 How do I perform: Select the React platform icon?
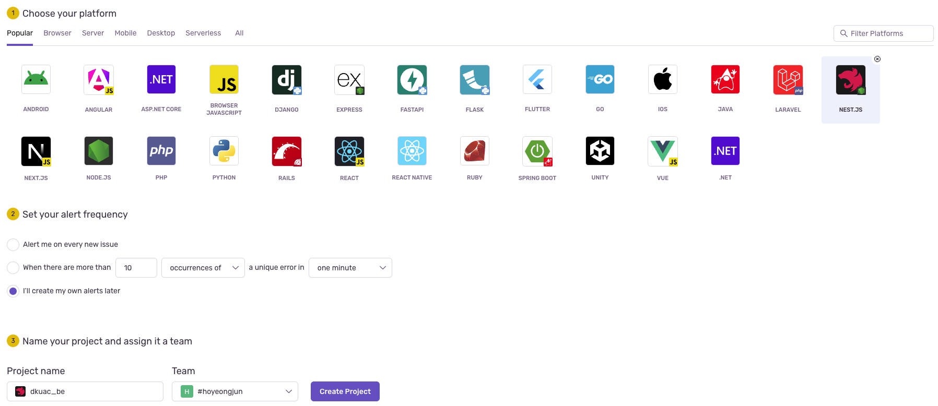point(349,151)
